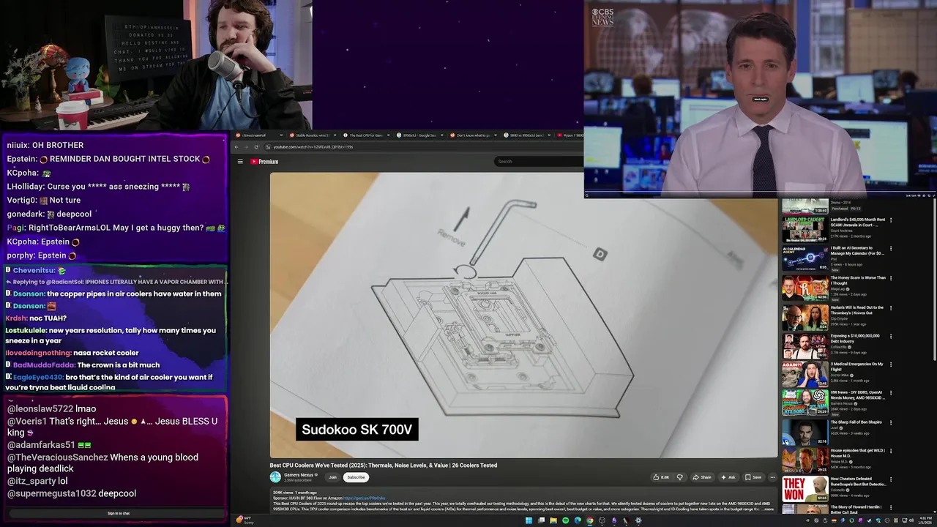Viewport: 937px width, 527px height.
Task: Open Microsoft Edge from the taskbar
Action: [x=578, y=521]
